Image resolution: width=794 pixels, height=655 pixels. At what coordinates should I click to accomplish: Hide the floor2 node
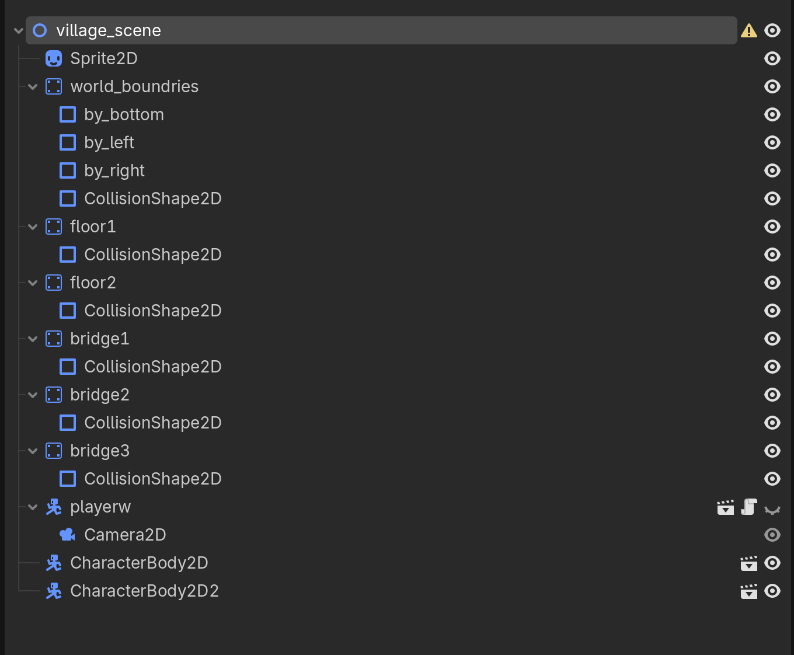point(772,283)
